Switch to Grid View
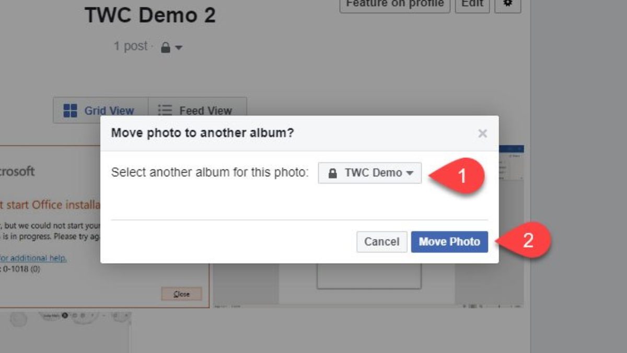This screenshot has width=627, height=353. click(x=100, y=110)
